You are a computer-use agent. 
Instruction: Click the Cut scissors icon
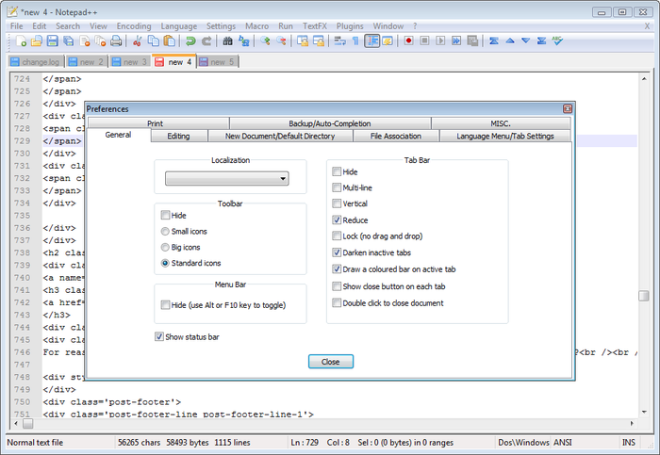pyautogui.click(x=138, y=41)
